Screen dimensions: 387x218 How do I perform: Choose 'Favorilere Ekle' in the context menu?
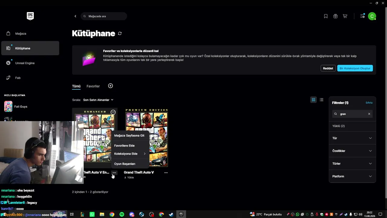(x=130, y=146)
